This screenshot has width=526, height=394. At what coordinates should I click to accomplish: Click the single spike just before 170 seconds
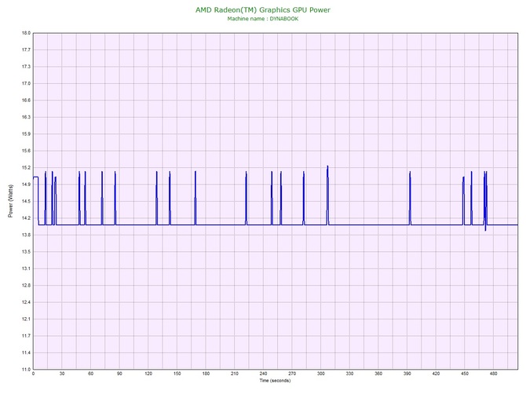(x=195, y=174)
